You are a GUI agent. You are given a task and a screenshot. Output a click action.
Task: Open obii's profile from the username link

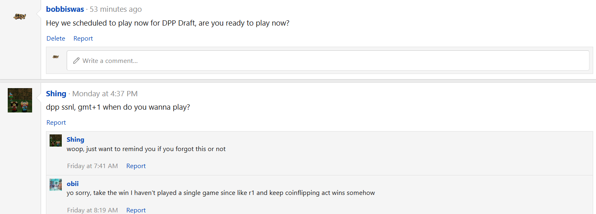click(x=73, y=184)
